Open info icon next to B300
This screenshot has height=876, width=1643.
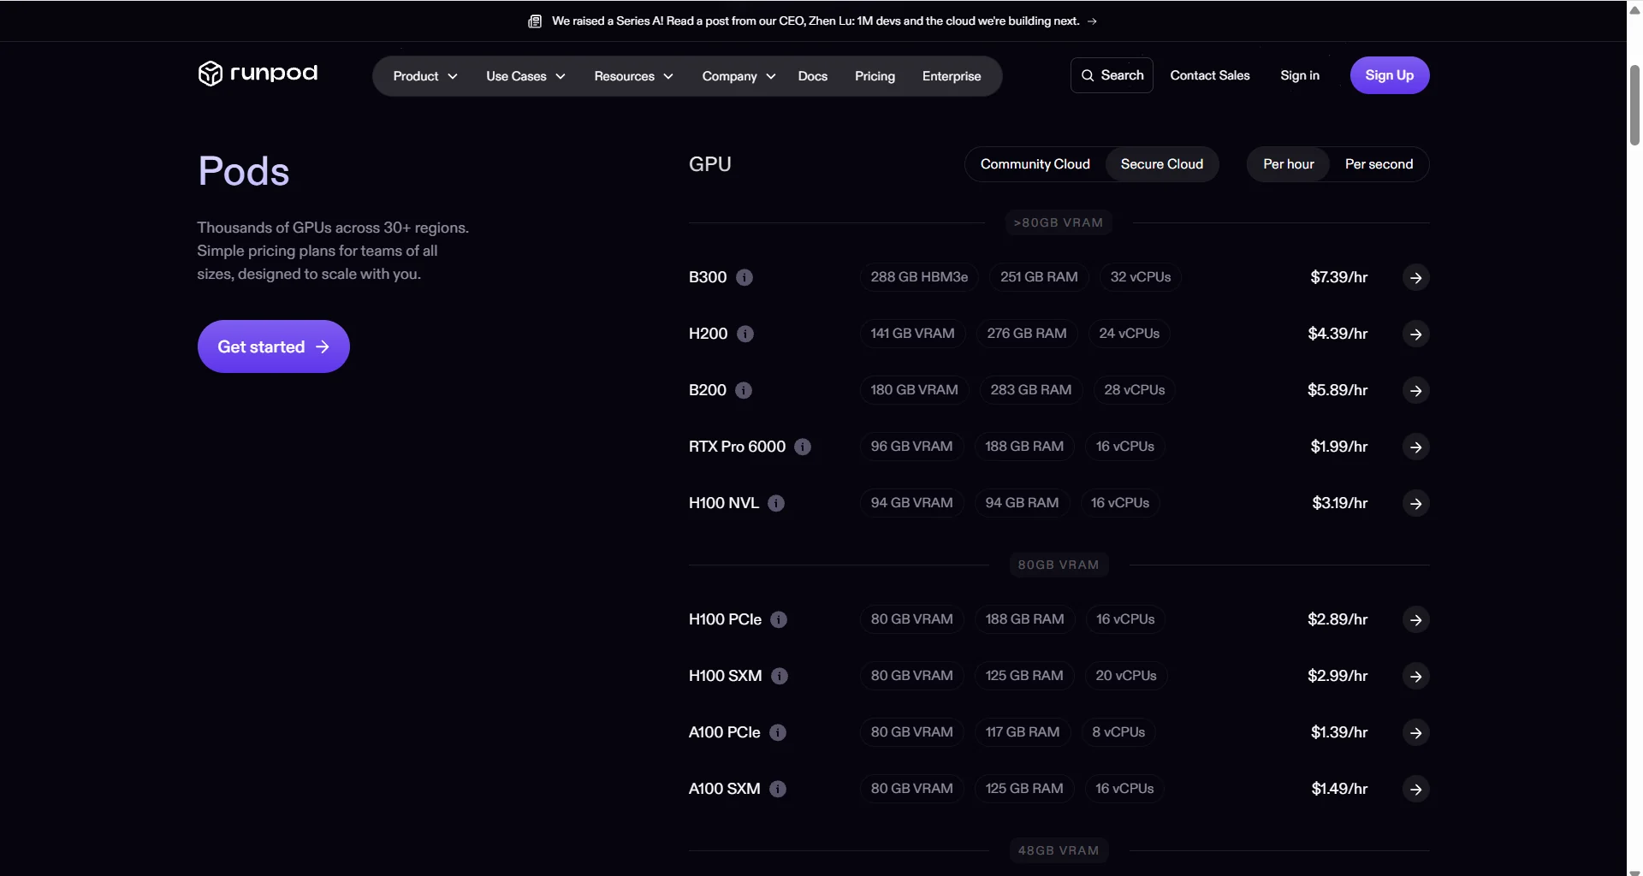tap(744, 277)
